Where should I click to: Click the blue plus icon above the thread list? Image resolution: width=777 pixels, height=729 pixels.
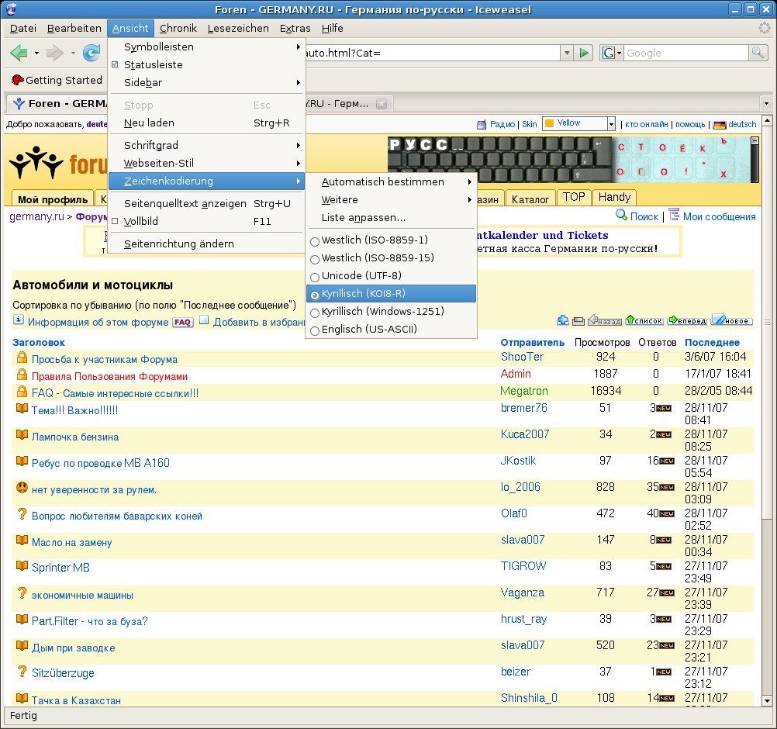coord(563,320)
